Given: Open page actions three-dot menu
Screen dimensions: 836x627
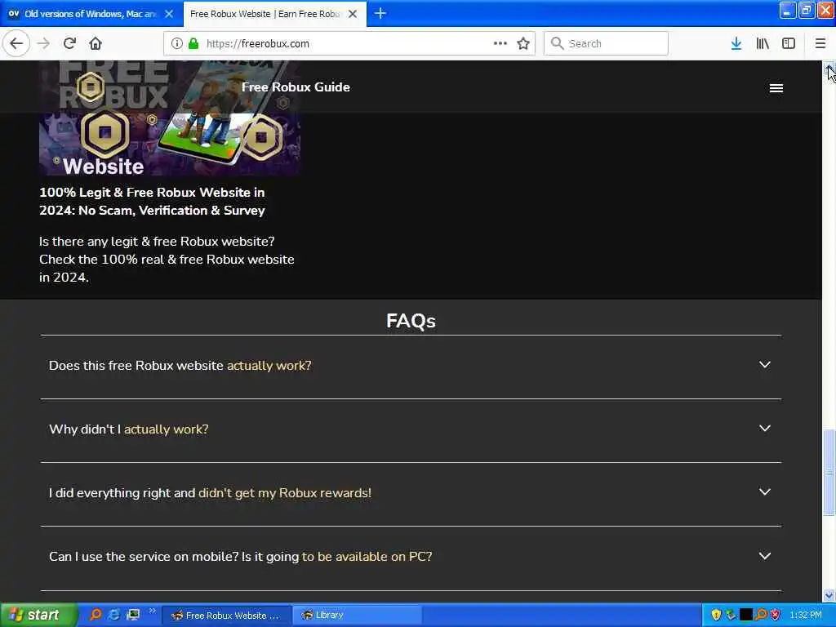Looking at the screenshot, I should pyautogui.click(x=500, y=43).
